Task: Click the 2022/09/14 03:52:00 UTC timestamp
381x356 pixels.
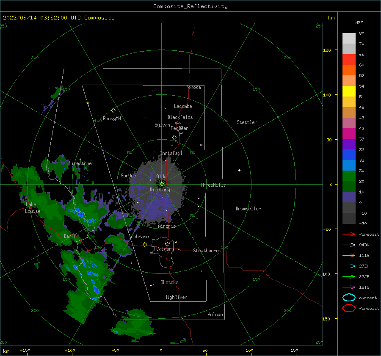Action: [x=42, y=18]
